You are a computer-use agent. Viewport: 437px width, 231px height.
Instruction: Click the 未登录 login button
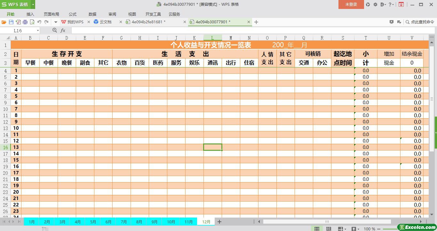351,4
